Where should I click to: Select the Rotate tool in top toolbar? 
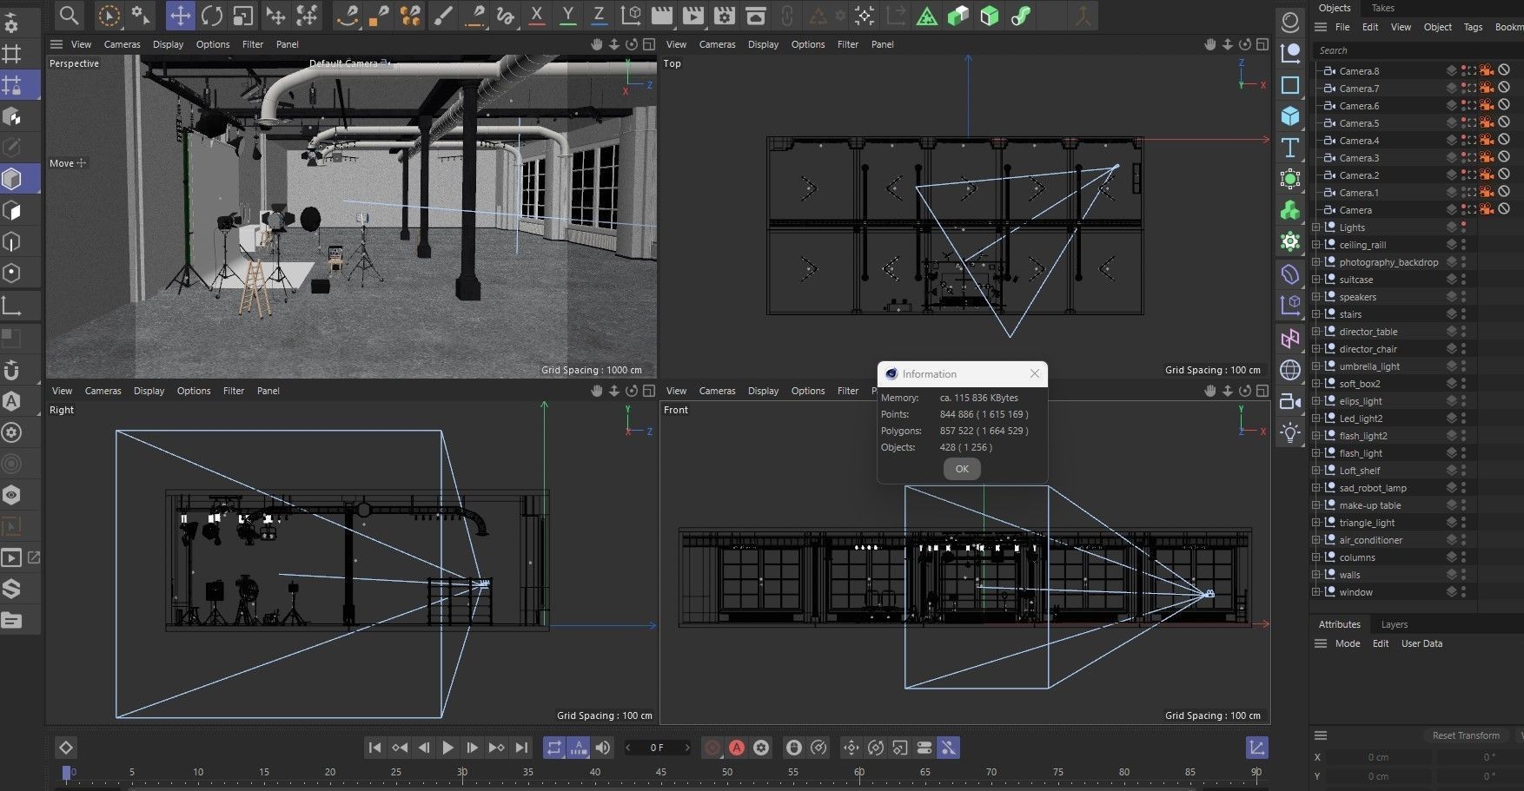(211, 15)
